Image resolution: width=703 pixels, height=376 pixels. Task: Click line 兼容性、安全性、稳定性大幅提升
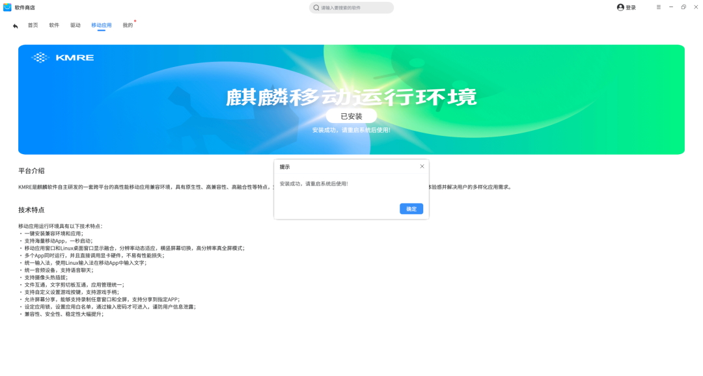pyautogui.click(x=64, y=314)
